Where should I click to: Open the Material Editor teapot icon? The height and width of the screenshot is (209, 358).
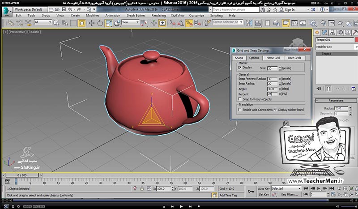(x=313, y=23)
